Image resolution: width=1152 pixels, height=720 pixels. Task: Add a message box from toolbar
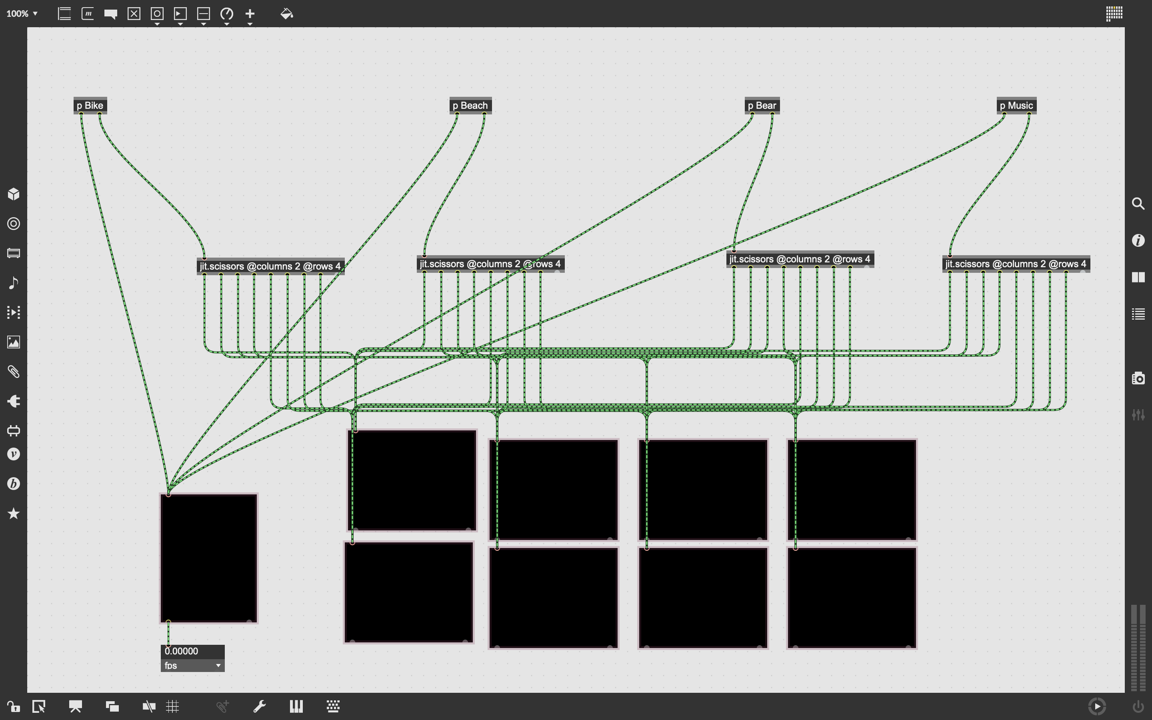coord(88,14)
